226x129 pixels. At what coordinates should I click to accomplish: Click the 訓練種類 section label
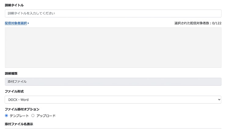pyautogui.click(x=11, y=74)
